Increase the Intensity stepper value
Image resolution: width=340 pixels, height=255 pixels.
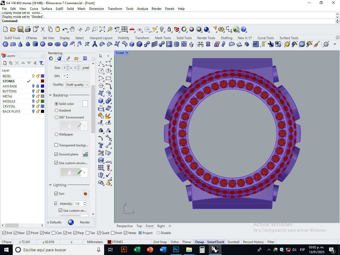tap(85, 202)
